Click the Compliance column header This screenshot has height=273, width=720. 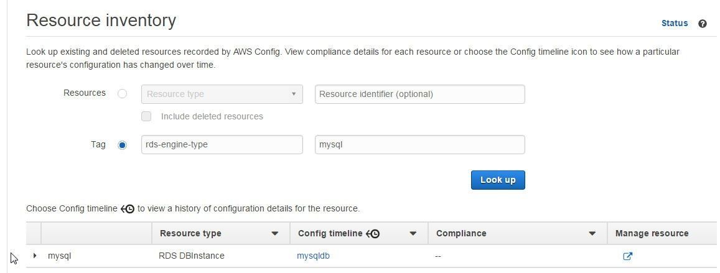(x=461, y=234)
